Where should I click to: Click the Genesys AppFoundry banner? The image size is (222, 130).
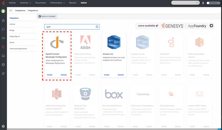pyautogui.click(x=175, y=26)
